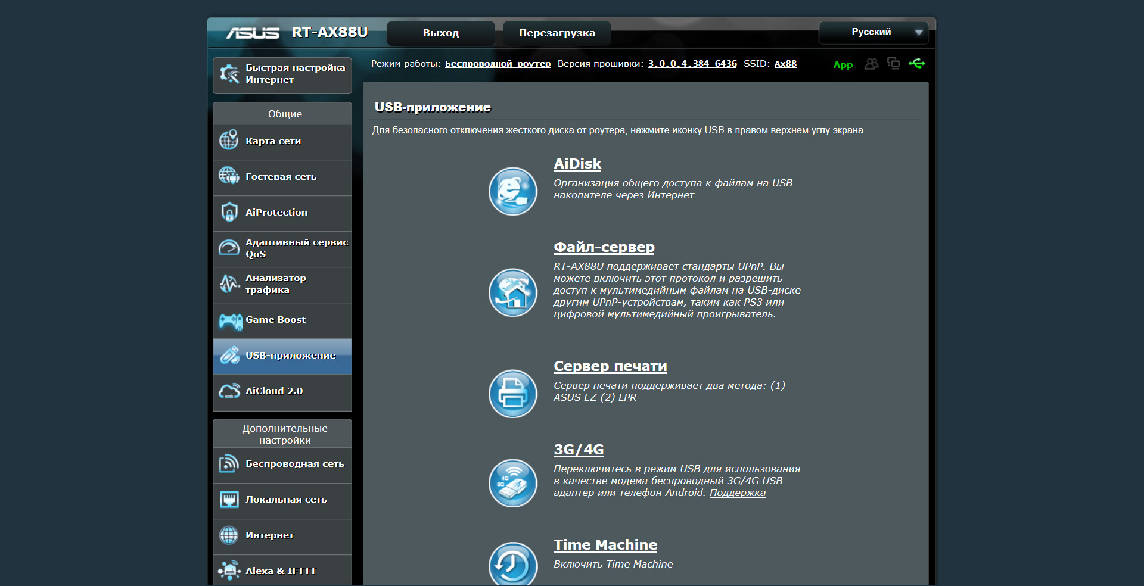
Task: Click the Выход logout button
Action: tap(441, 33)
